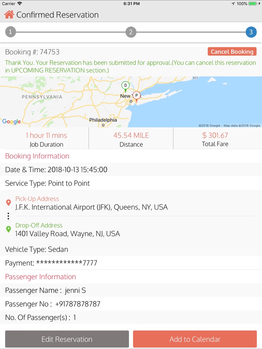The height and width of the screenshot is (349, 262).
Task: Tap the green drop-off address pin icon
Action: click(x=8, y=229)
